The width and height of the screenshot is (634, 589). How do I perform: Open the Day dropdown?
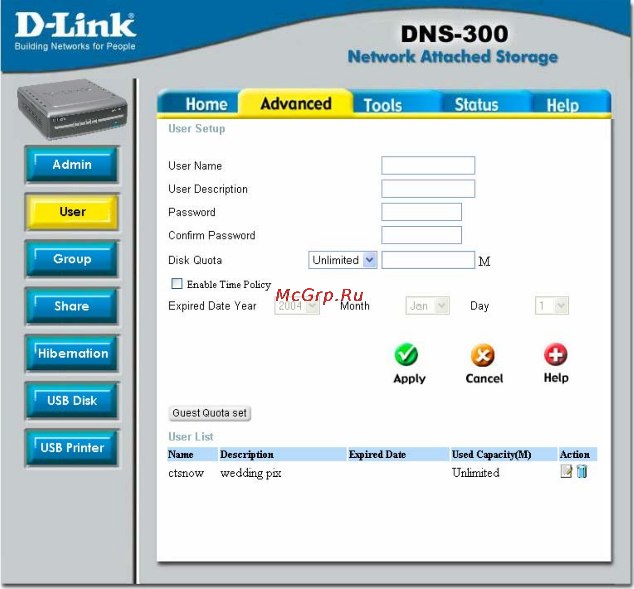(x=551, y=306)
